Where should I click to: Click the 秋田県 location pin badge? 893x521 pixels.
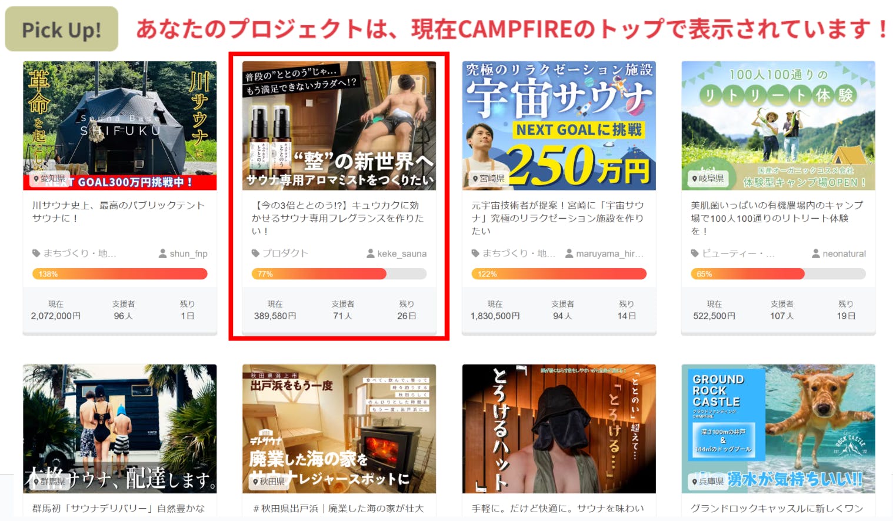click(268, 481)
